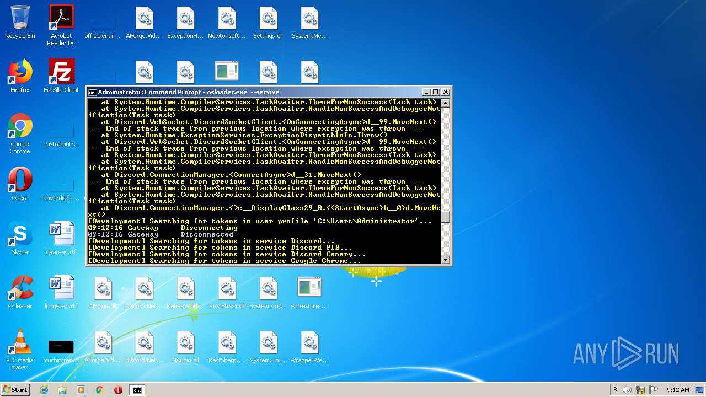Select the australiantr... file on desktop
The width and height of the screenshot is (706, 397).
point(61,135)
